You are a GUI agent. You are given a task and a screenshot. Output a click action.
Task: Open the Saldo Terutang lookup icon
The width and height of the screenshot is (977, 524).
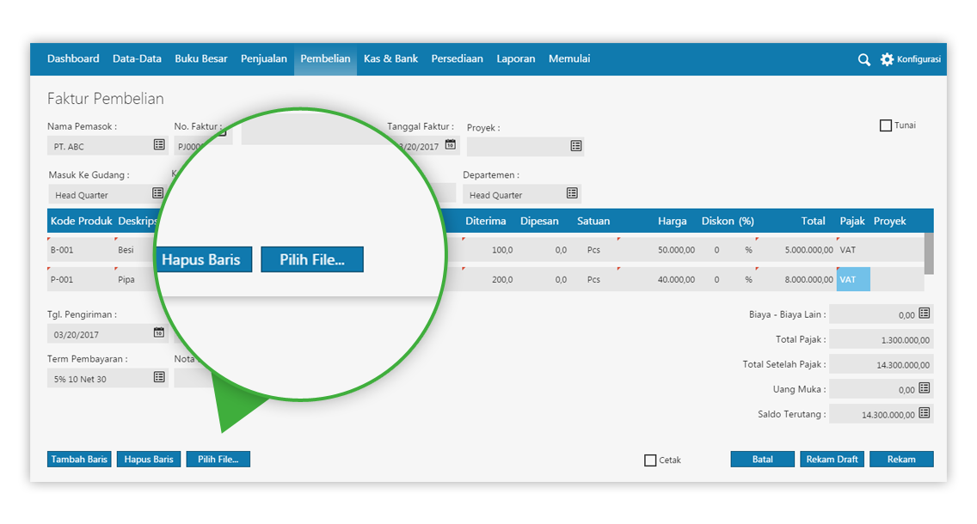point(925,412)
